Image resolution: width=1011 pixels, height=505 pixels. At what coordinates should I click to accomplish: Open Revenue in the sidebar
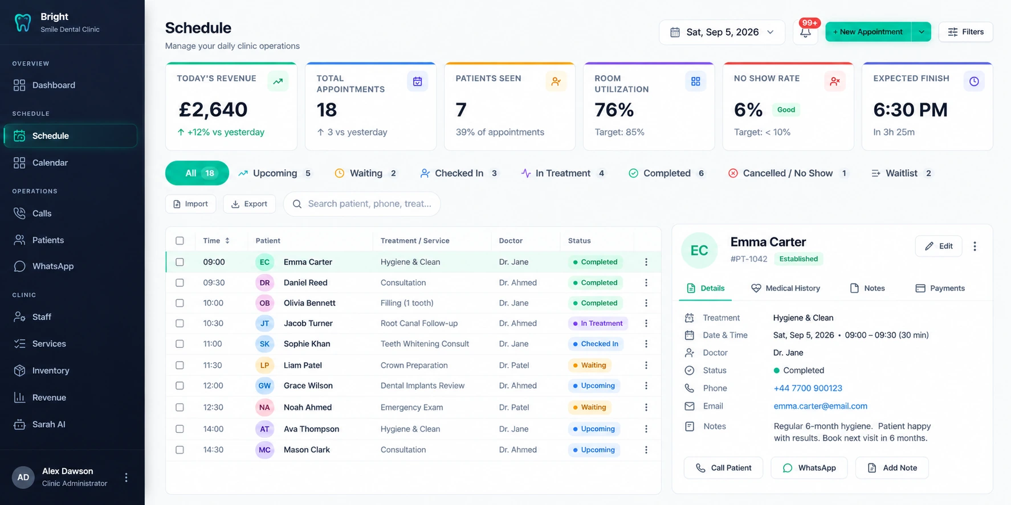(70, 397)
